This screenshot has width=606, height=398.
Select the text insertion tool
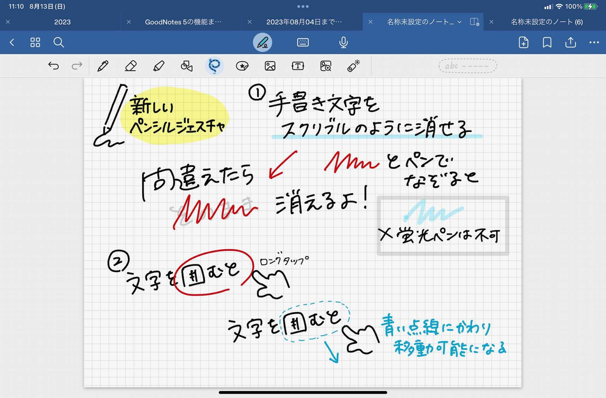(x=297, y=66)
